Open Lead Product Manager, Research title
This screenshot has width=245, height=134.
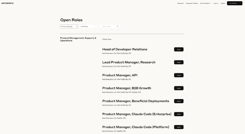pos(129,62)
